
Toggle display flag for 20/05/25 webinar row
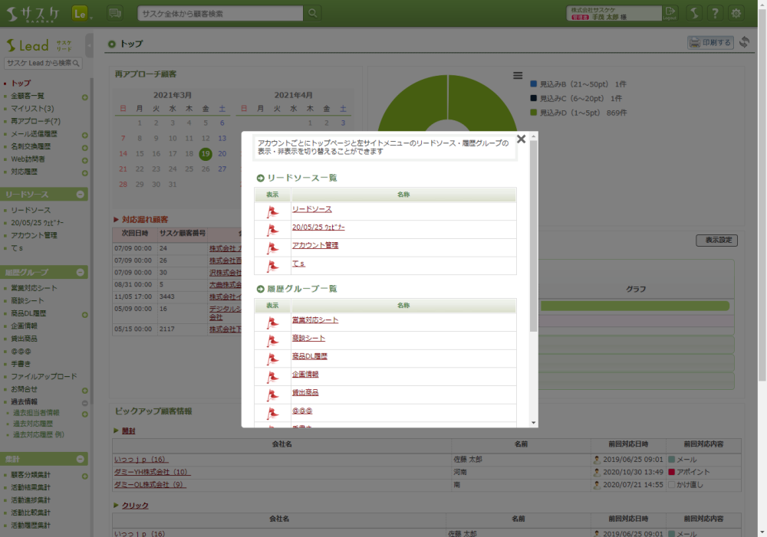pyautogui.click(x=272, y=229)
